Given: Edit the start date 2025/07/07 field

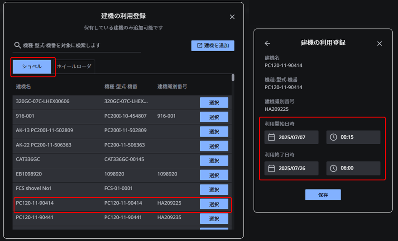Looking at the screenshot, I should [x=292, y=137].
